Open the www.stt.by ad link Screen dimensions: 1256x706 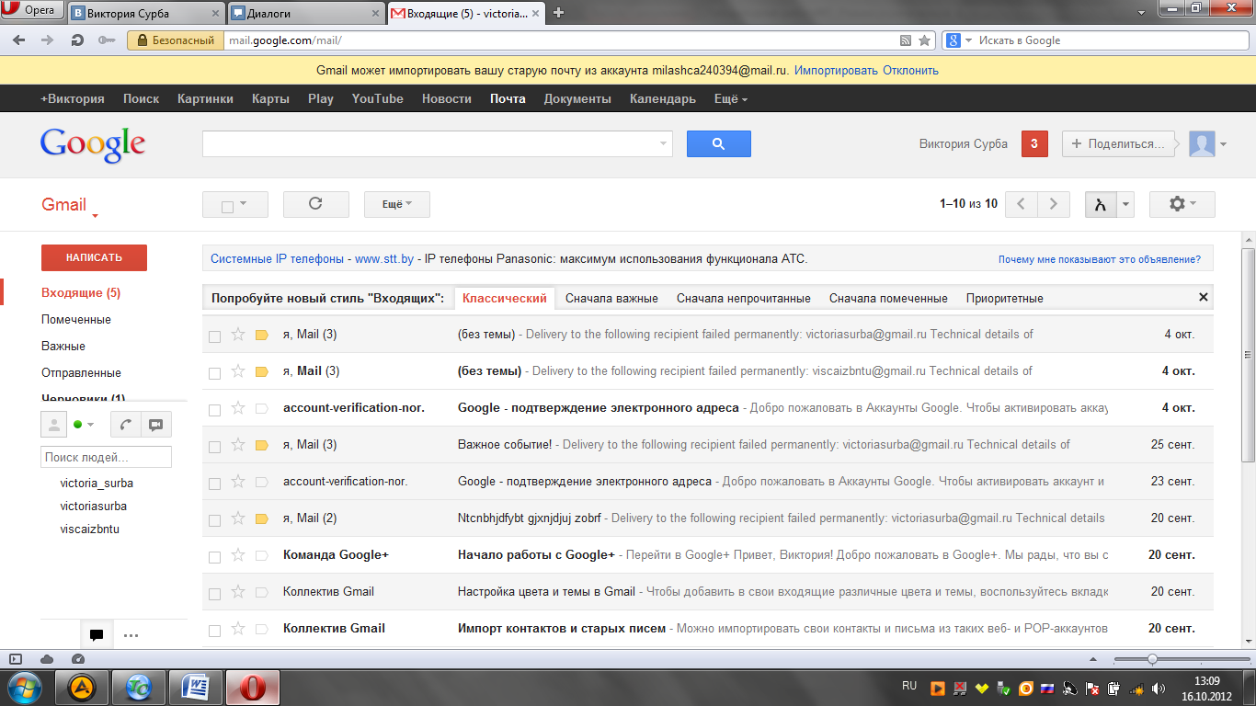(383, 259)
